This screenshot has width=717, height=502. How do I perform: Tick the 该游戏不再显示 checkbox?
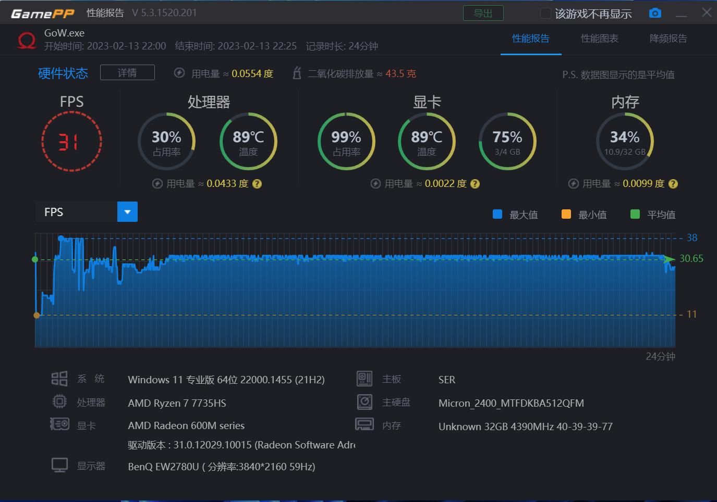click(x=545, y=12)
